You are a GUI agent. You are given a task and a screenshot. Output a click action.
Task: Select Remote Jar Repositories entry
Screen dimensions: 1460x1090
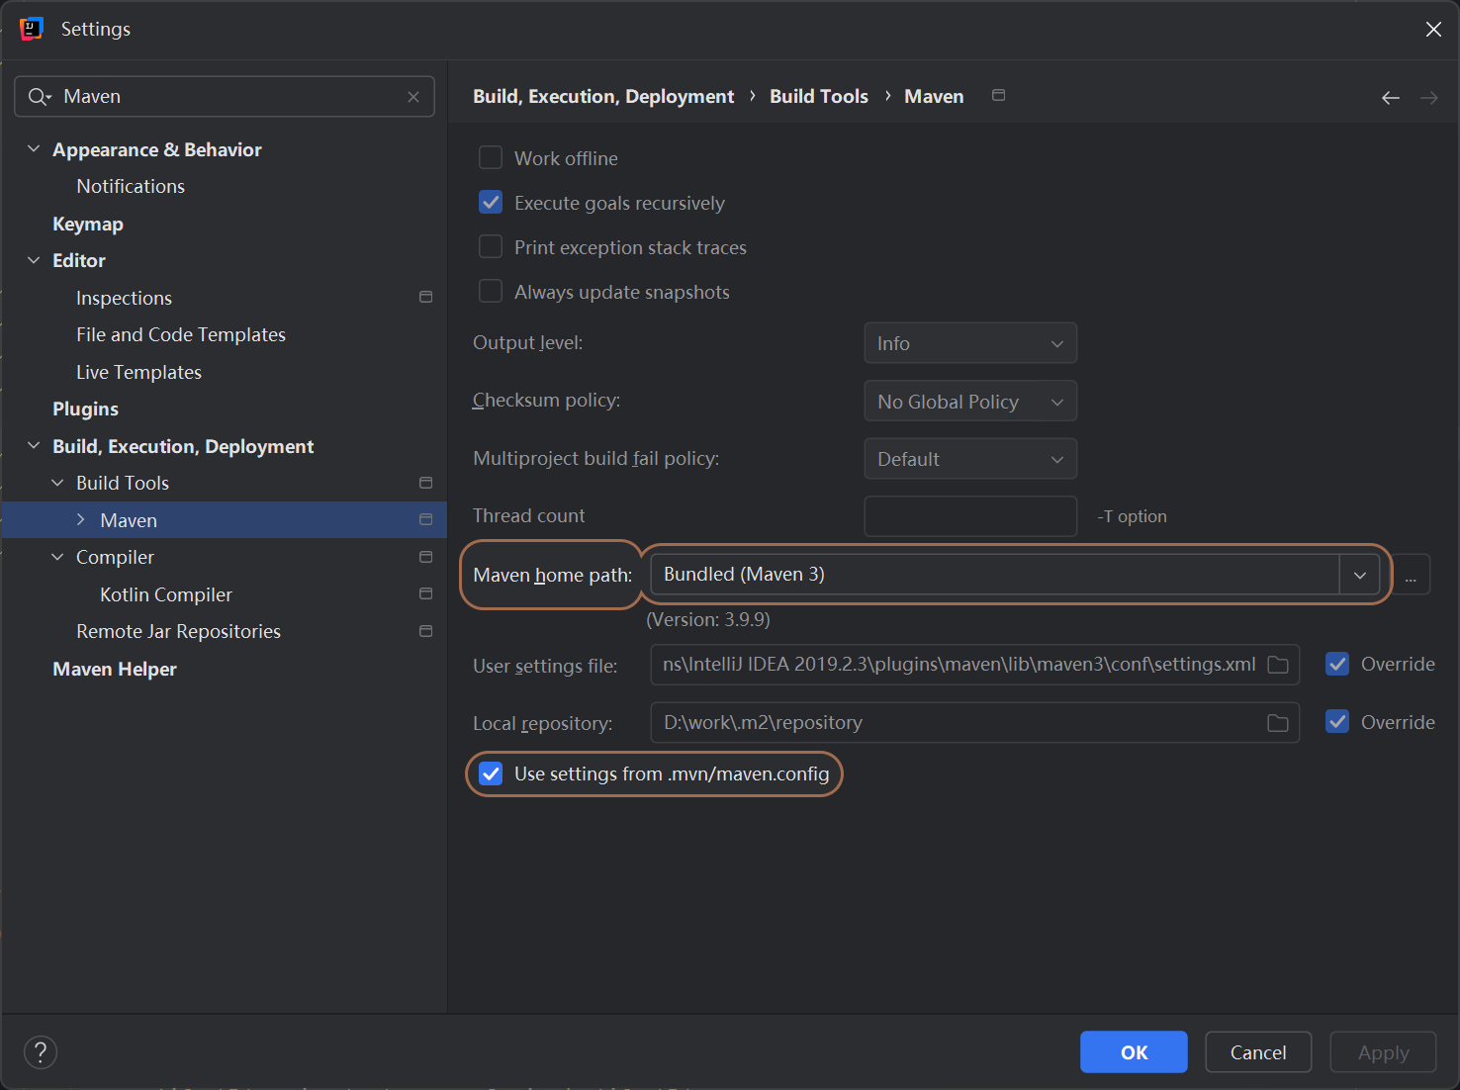coord(178,631)
